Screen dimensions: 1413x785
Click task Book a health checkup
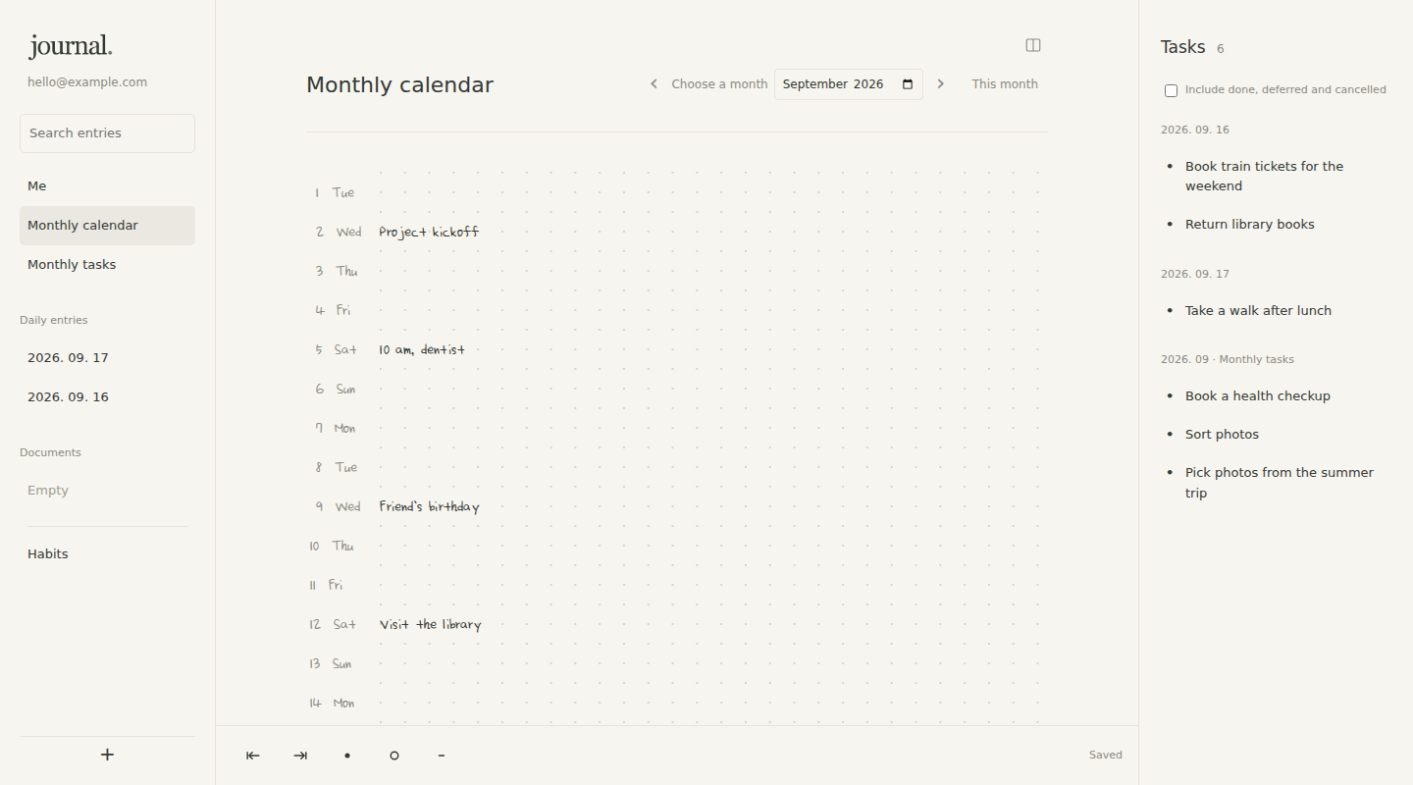coord(1258,396)
